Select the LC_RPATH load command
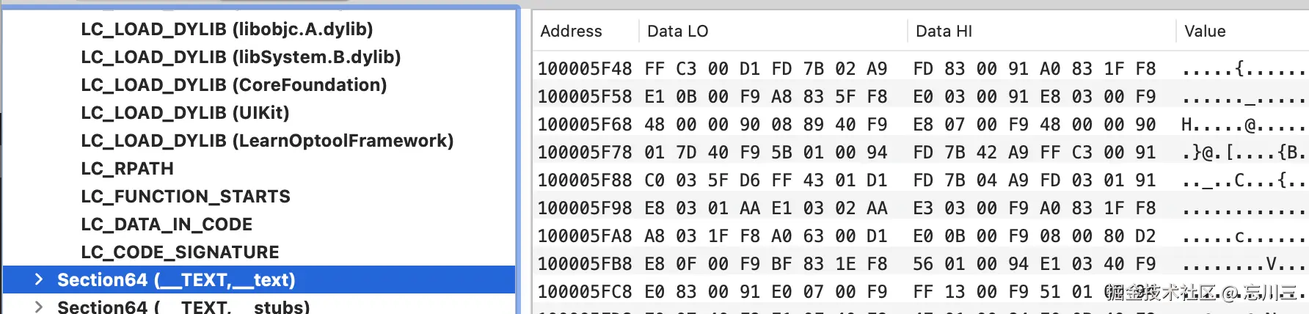1309x314 pixels. point(127,169)
